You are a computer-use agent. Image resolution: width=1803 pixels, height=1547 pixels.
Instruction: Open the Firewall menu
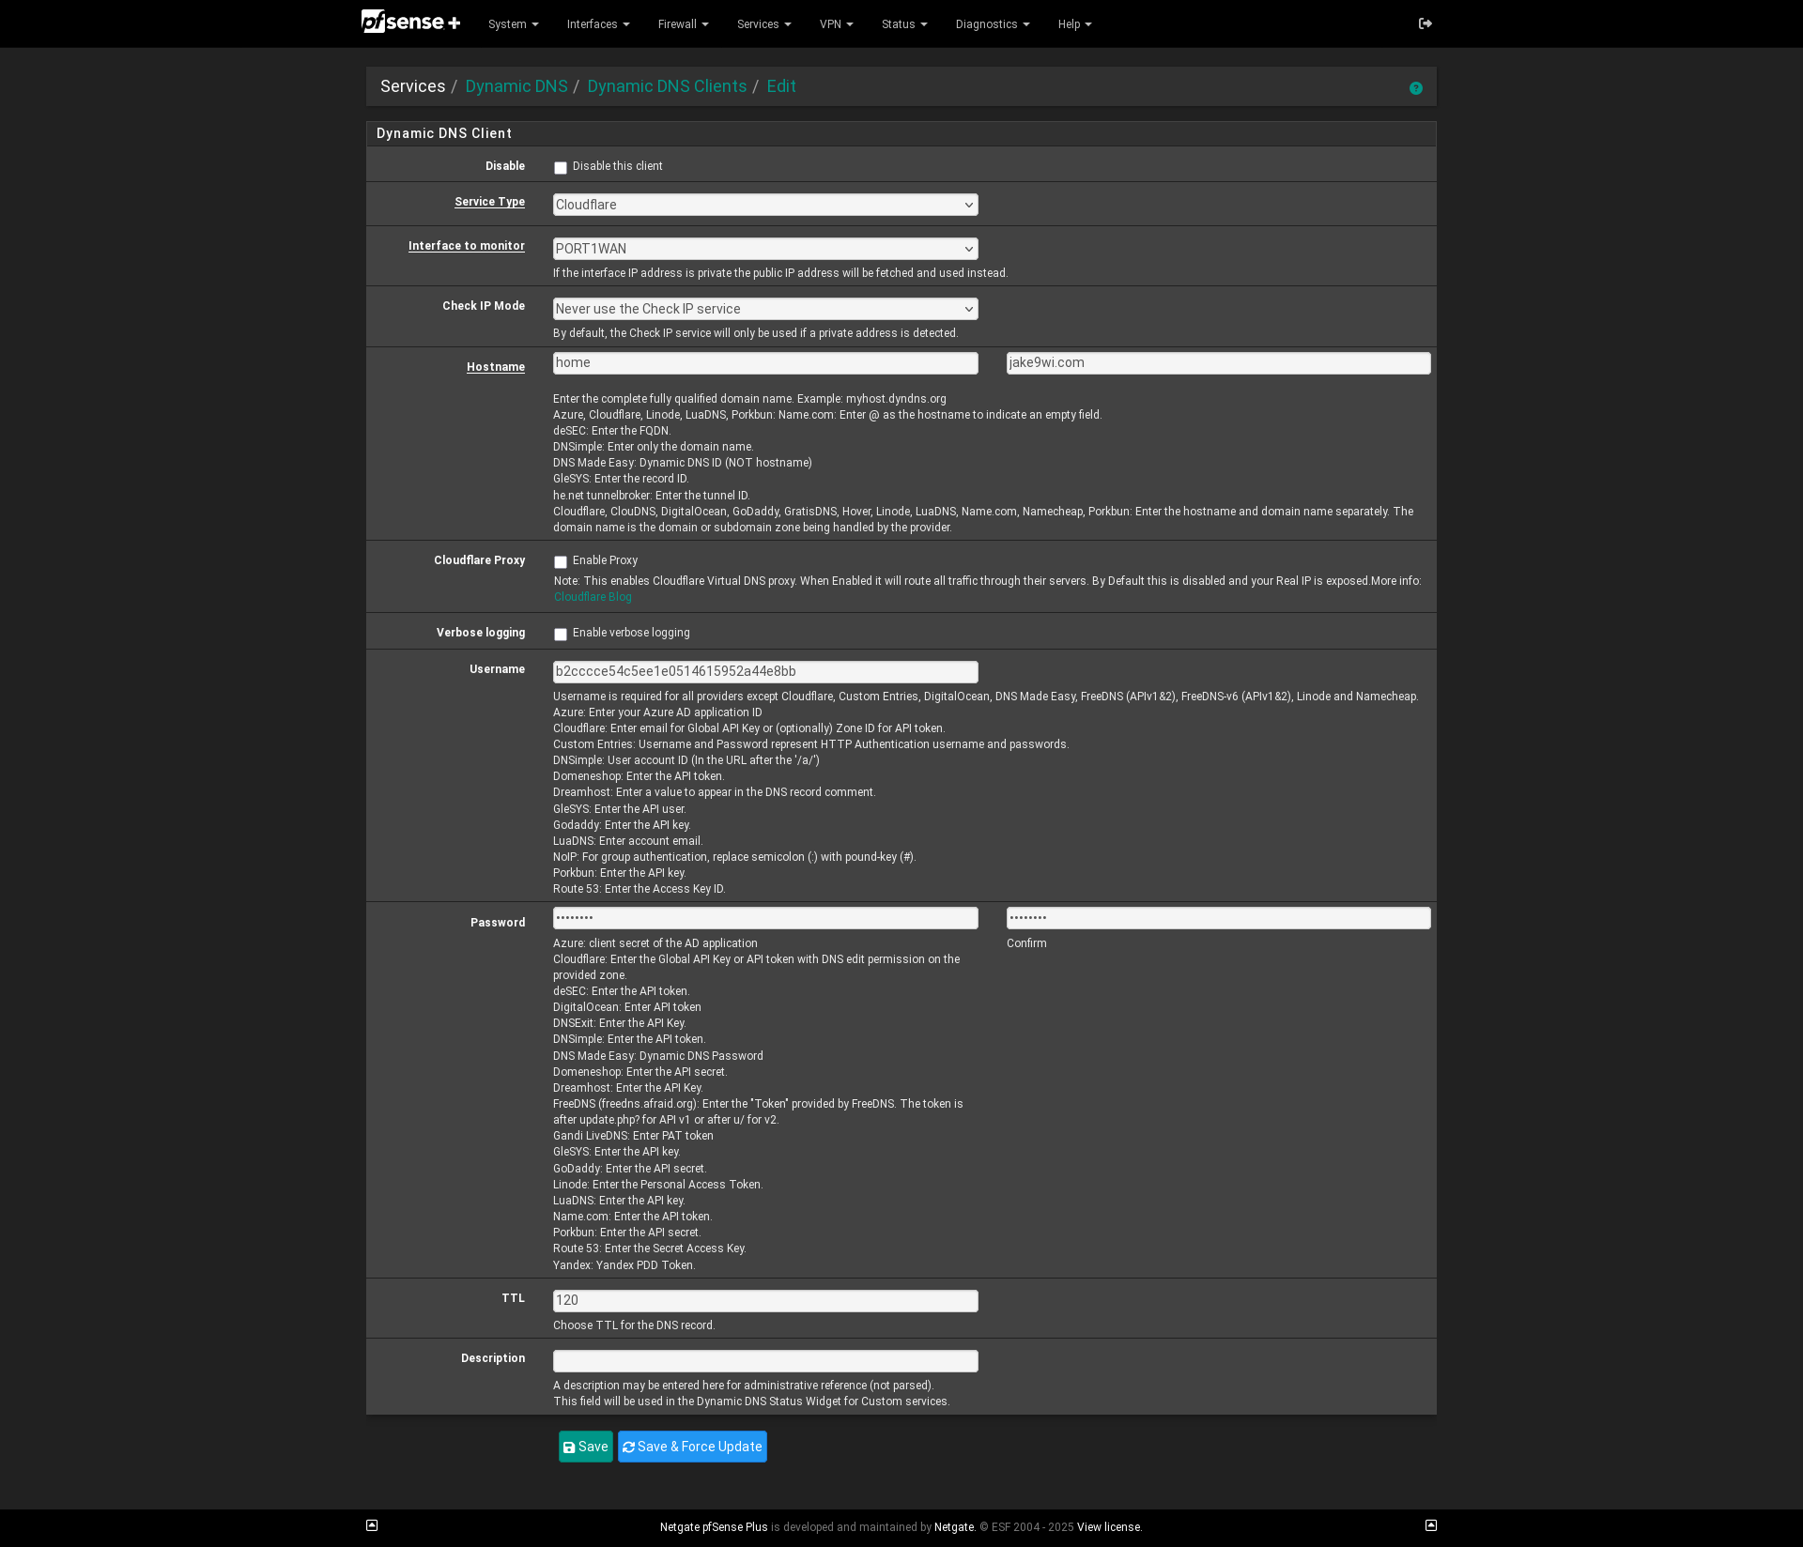683,24
